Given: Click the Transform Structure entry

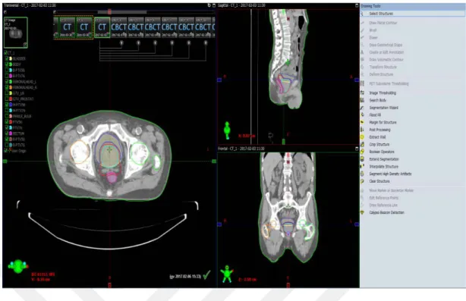Looking at the screenshot, I should coord(383,67).
